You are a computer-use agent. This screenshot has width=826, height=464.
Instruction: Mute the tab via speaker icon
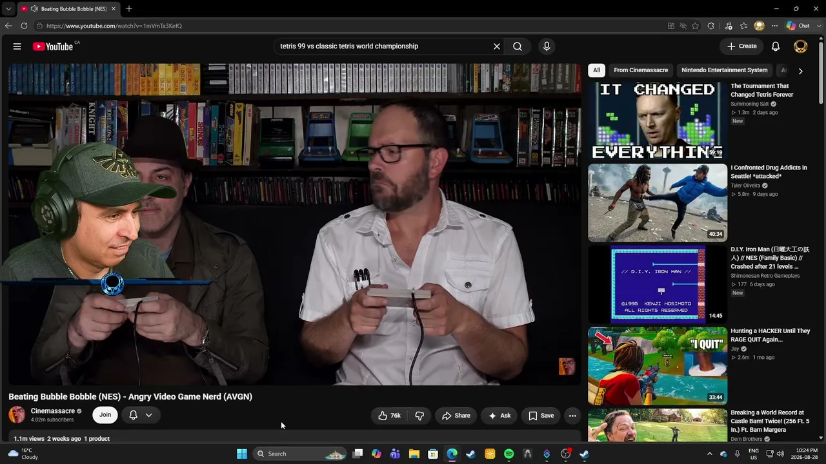(x=34, y=9)
